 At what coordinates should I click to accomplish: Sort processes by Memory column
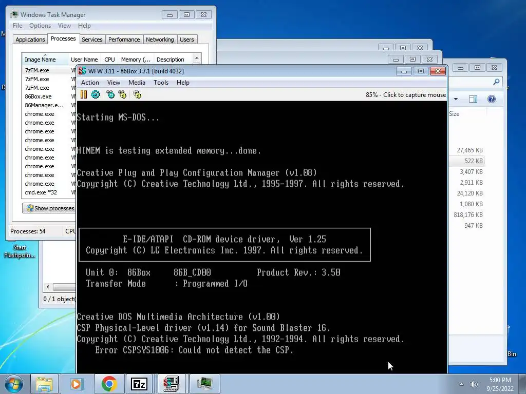(x=136, y=60)
